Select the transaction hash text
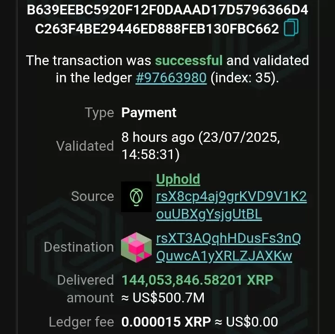 167,19
